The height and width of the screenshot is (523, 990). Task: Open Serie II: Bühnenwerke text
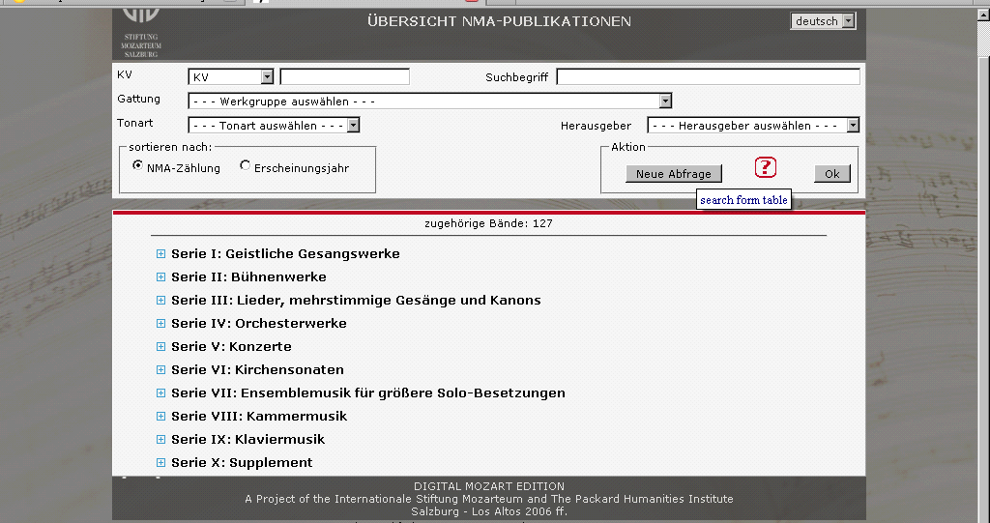[x=248, y=277]
